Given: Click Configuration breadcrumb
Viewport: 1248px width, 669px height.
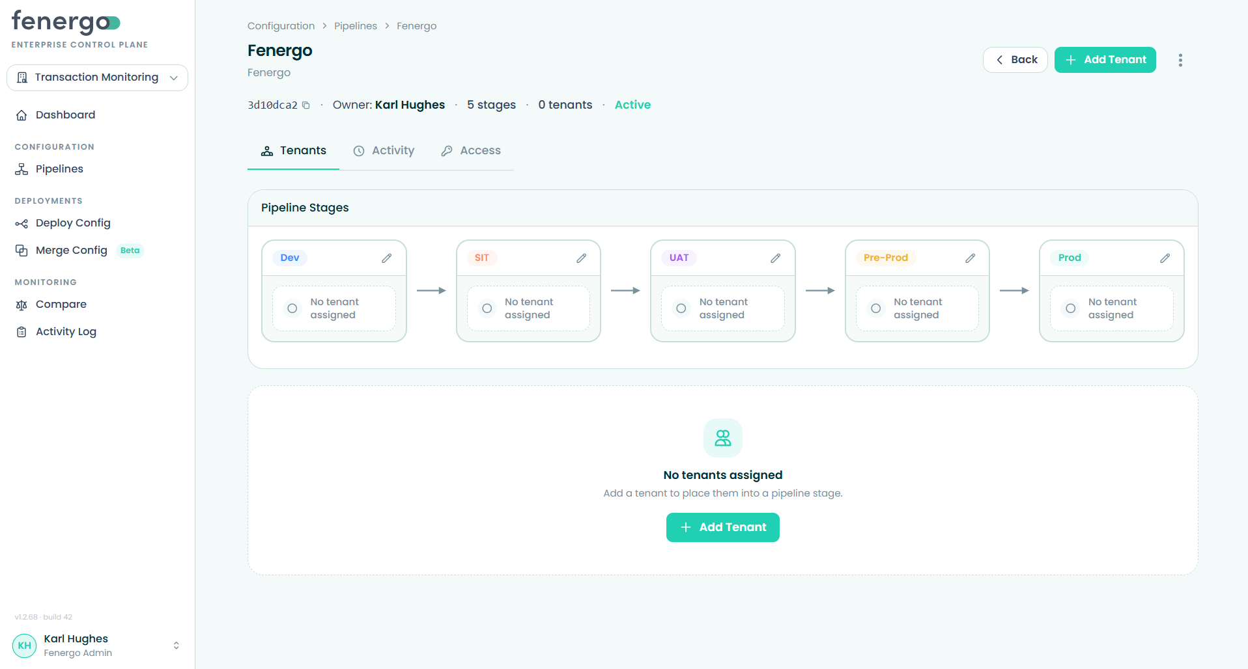Looking at the screenshot, I should 281,26.
